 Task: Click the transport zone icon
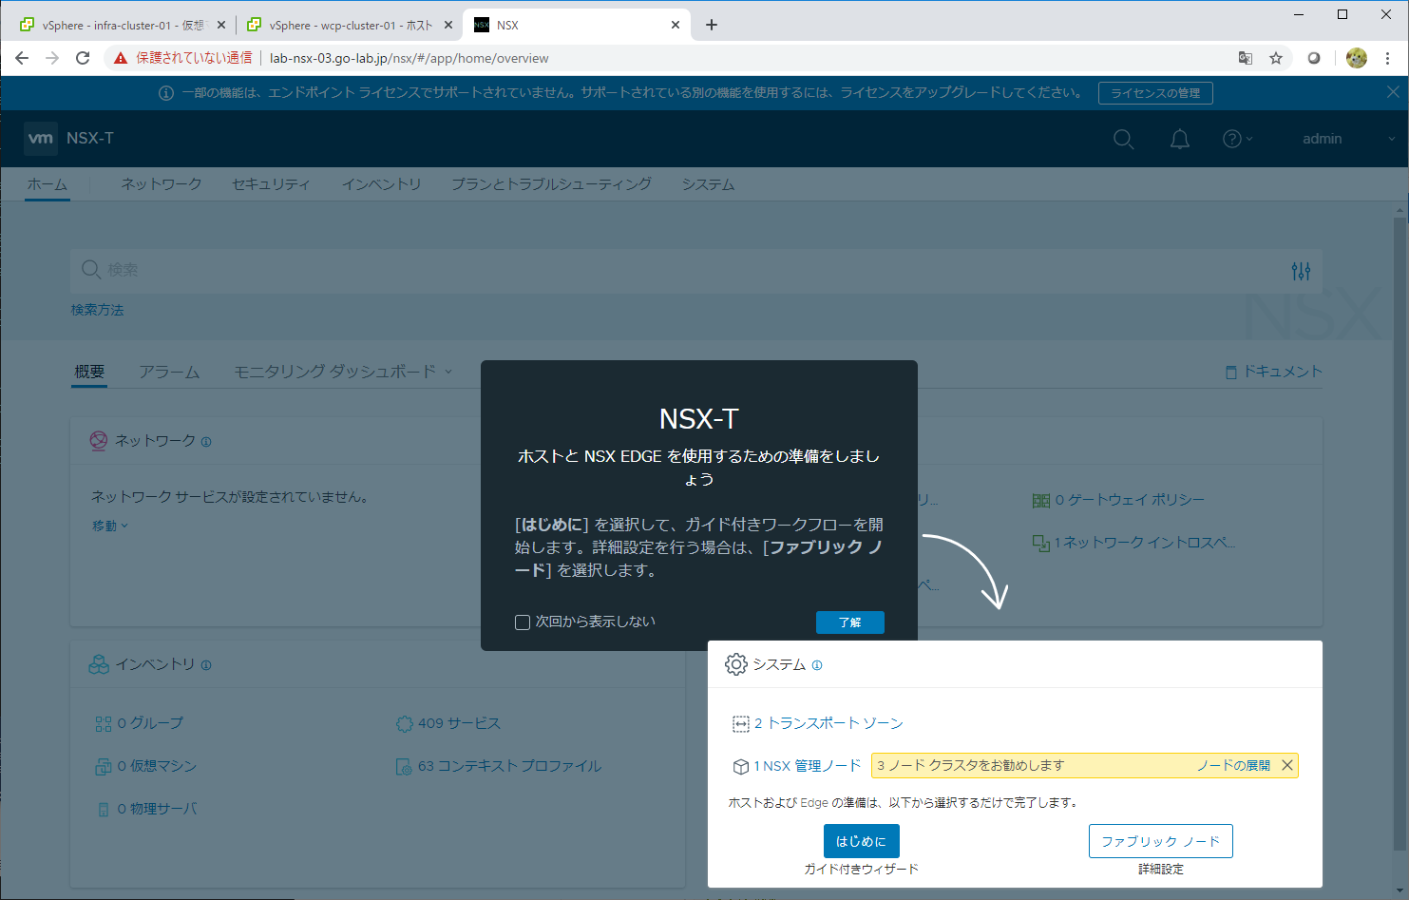click(x=741, y=724)
